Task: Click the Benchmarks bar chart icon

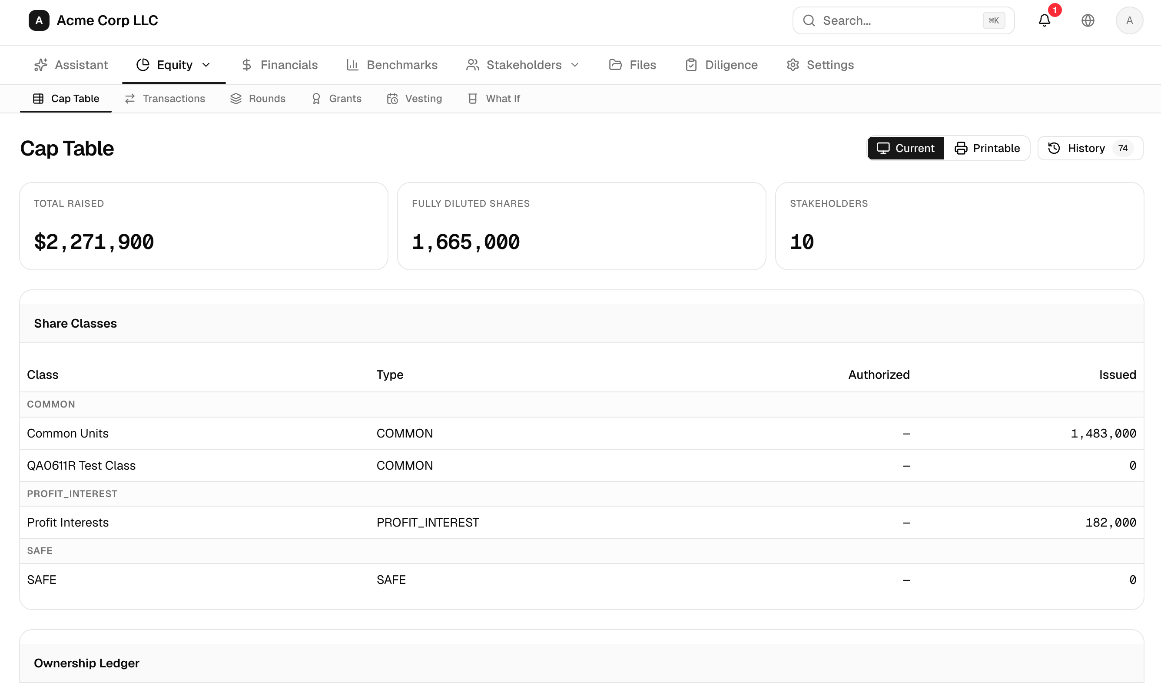Action: tap(352, 65)
